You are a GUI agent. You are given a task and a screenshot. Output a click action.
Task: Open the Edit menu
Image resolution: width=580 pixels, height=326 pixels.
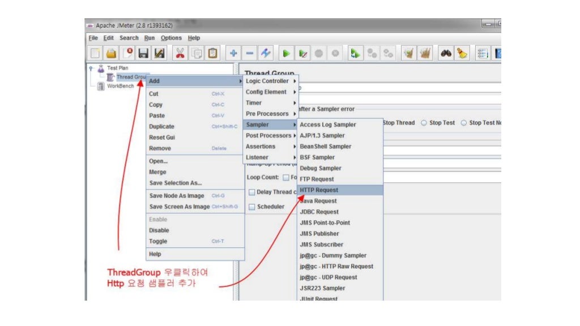pos(108,38)
